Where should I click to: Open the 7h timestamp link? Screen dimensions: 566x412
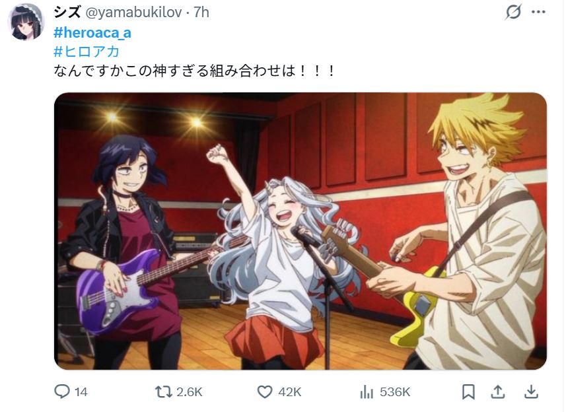[201, 13]
